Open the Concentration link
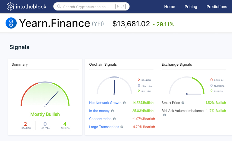232x141 pixels. coord(100,119)
